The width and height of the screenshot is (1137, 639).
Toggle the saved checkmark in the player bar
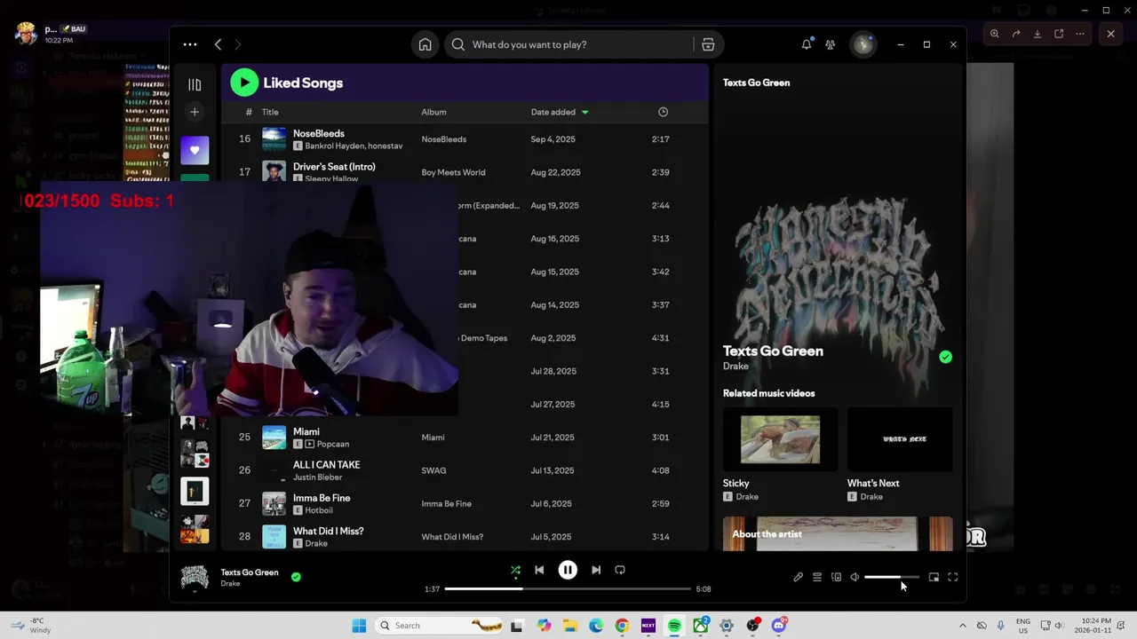(x=296, y=577)
